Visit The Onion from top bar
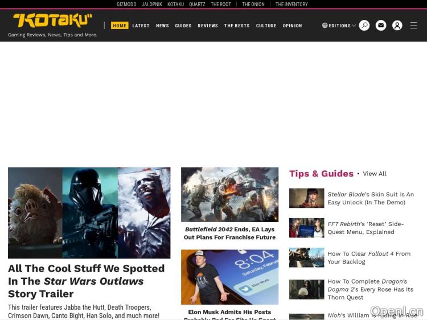This screenshot has width=427, height=320. 253,4
